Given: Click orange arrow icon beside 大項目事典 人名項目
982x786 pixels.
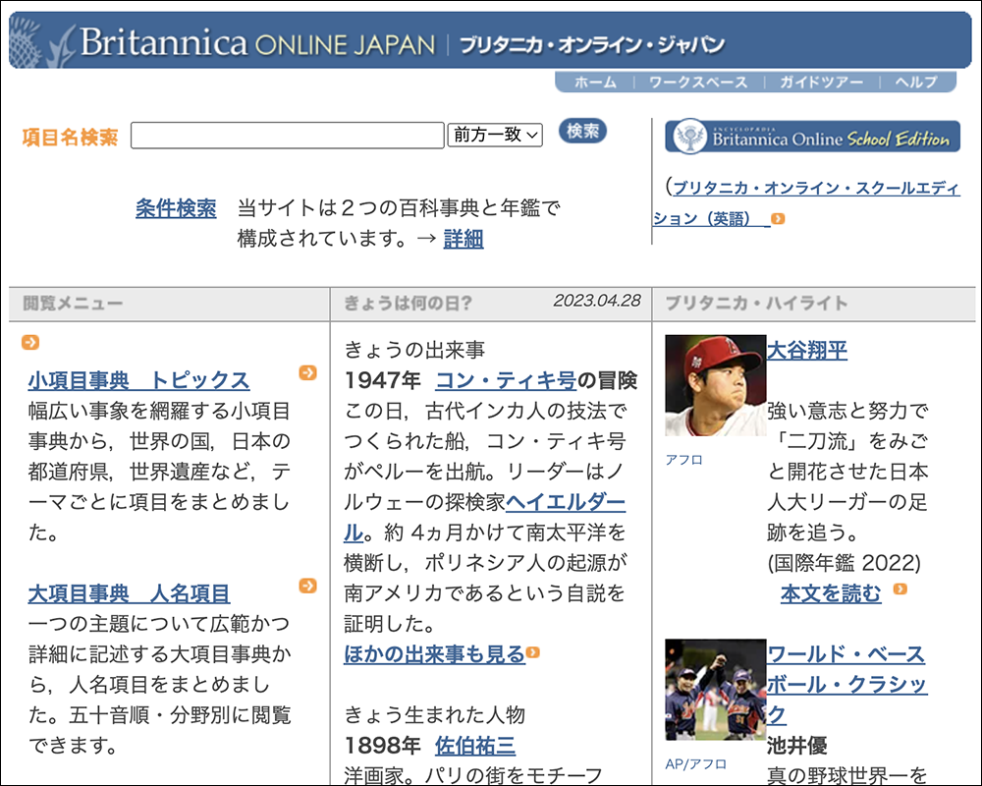Looking at the screenshot, I should pyautogui.click(x=307, y=586).
